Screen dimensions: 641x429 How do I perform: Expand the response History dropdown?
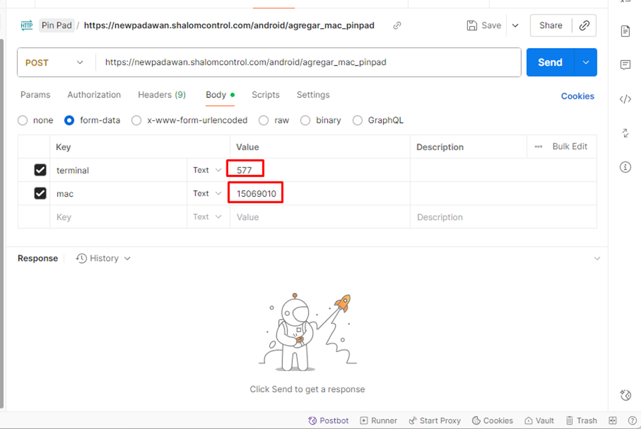point(103,259)
